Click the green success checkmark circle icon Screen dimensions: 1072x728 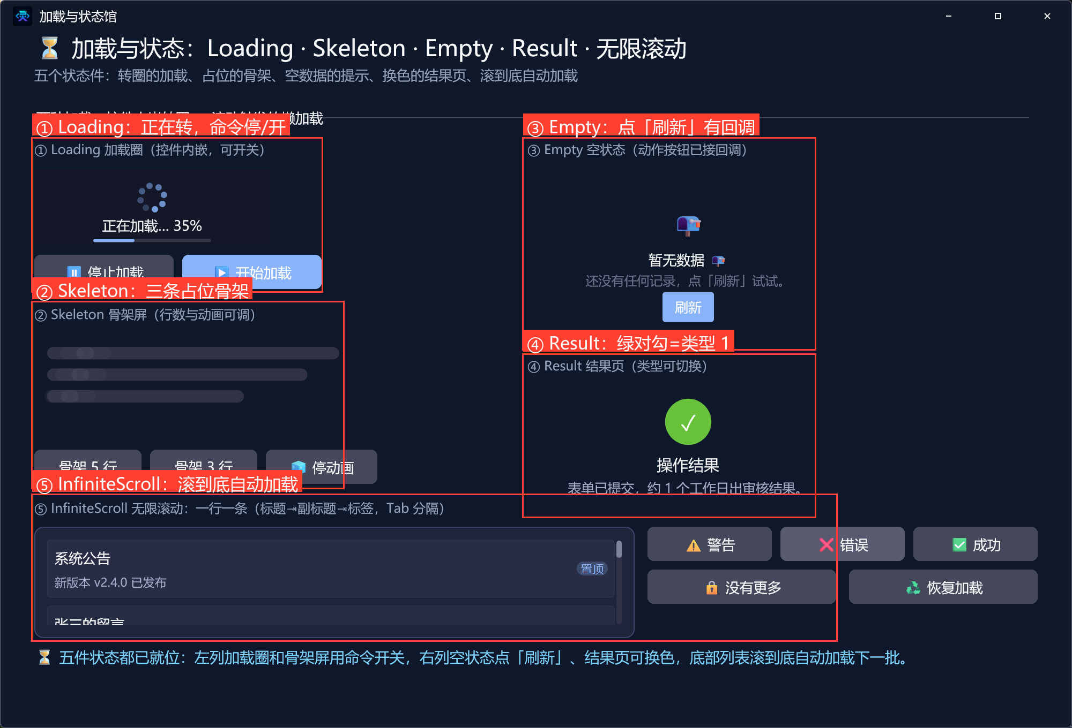pos(688,422)
